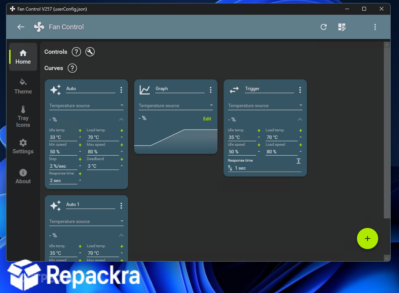Click the green add floating button
The height and width of the screenshot is (293, 399).
click(x=368, y=238)
